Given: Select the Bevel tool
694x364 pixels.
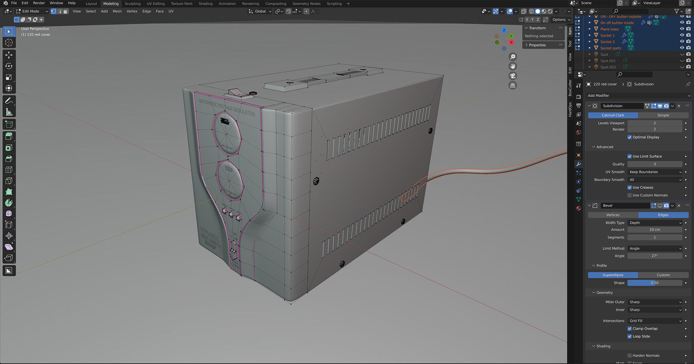Looking at the screenshot, I should click(9, 159).
